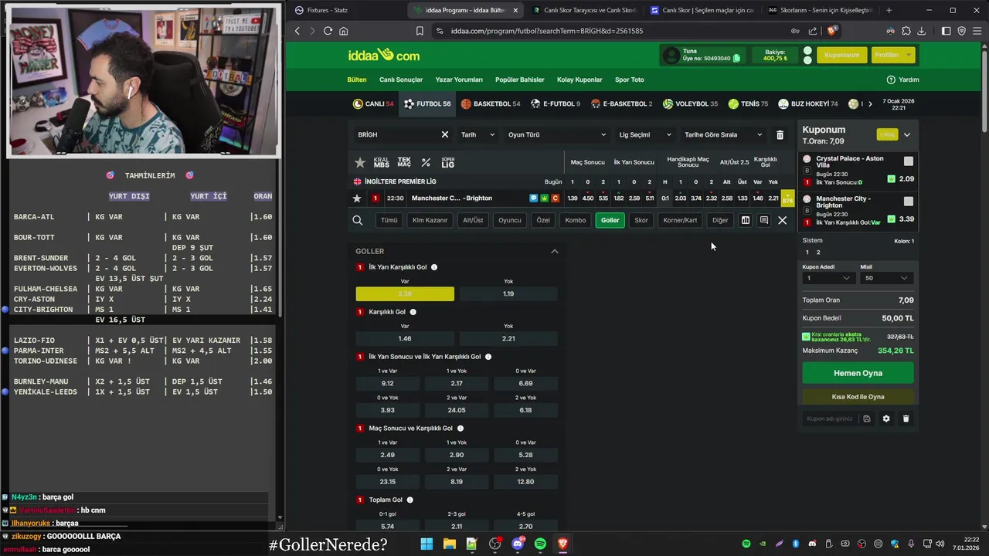Open the Tarihe Göre Sırala dropdown

(724, 134)
